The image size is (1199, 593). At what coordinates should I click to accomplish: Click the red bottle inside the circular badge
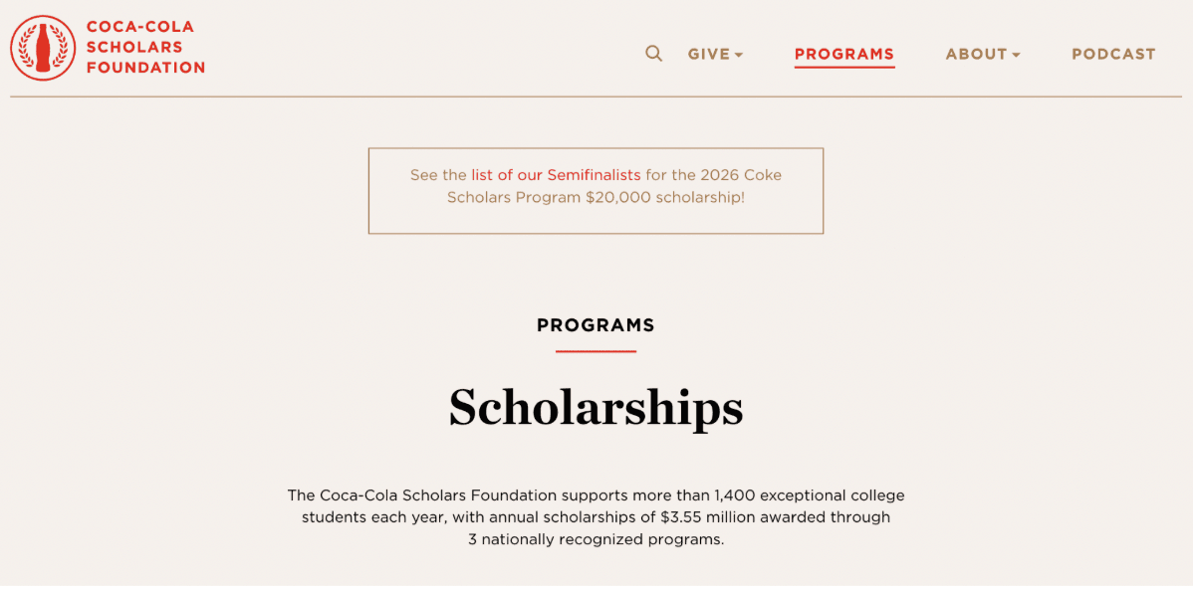44,47
